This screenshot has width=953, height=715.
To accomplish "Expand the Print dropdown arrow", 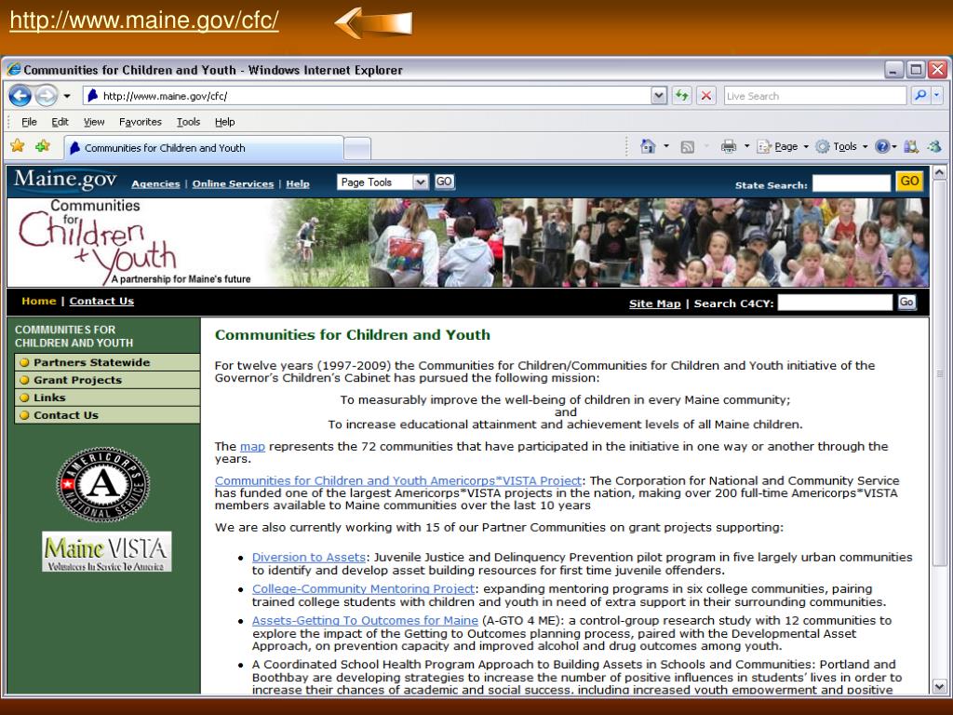I will (746, 146).
